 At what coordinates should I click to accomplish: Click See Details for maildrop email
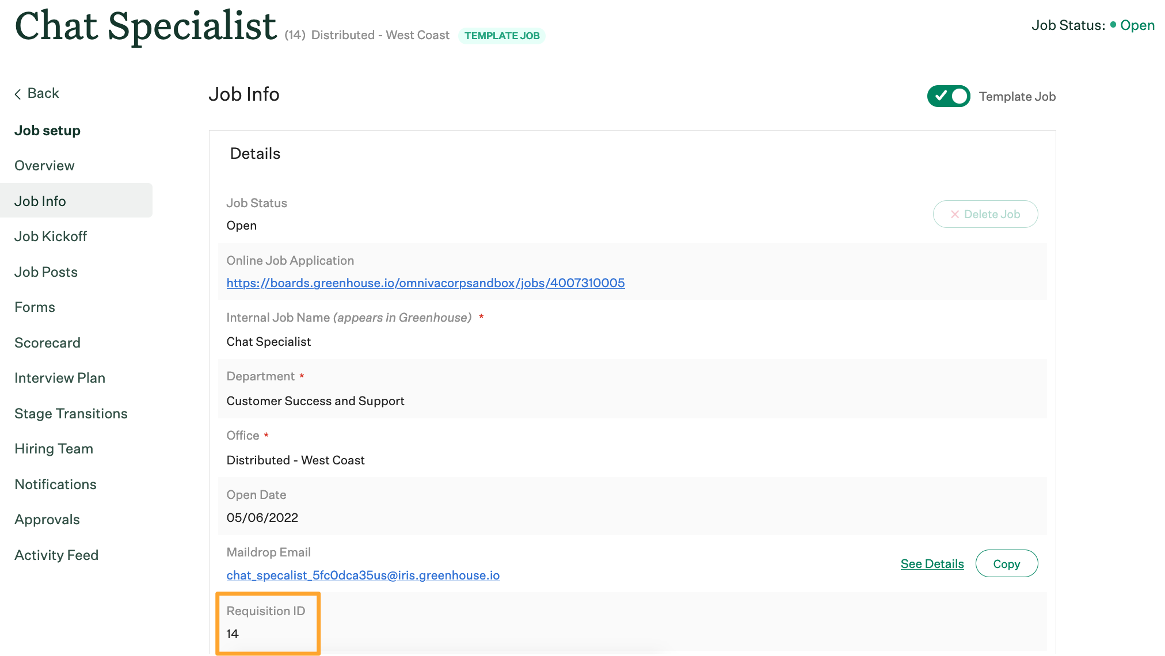click(x=932, y=562)
